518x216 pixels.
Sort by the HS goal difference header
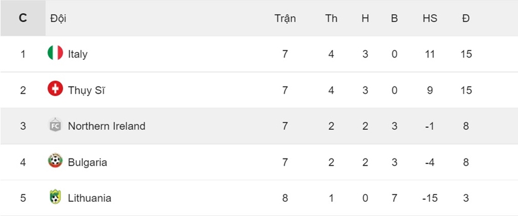pos(430,18)
